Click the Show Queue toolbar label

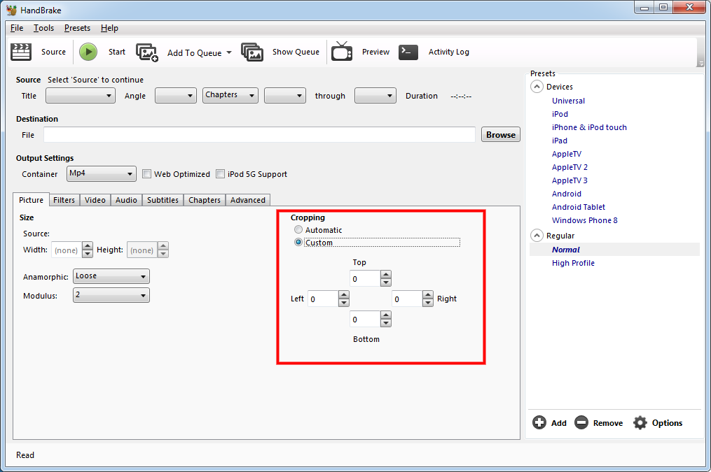click(296, 52)
